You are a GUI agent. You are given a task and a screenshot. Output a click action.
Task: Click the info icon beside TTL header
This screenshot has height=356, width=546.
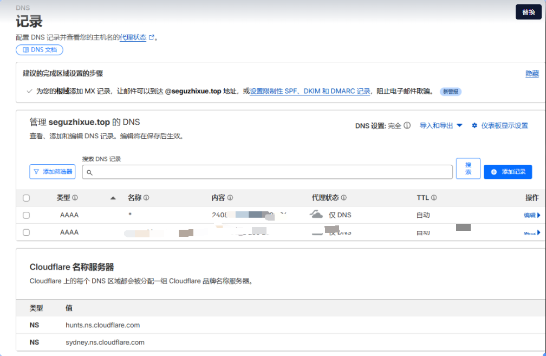pyautogui.click(x=434, y=198)
